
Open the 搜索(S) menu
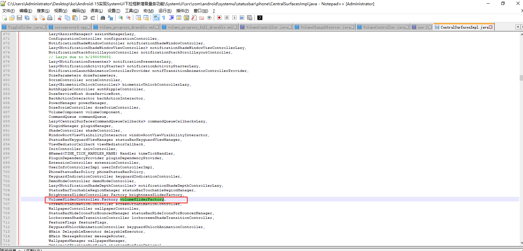click(x=43, y=11)
